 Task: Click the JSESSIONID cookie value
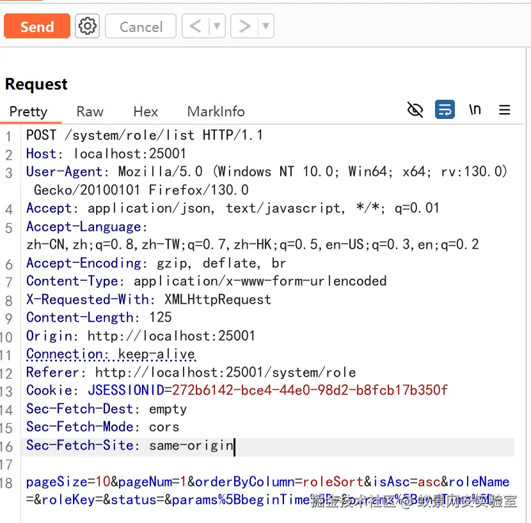point(310,390)
